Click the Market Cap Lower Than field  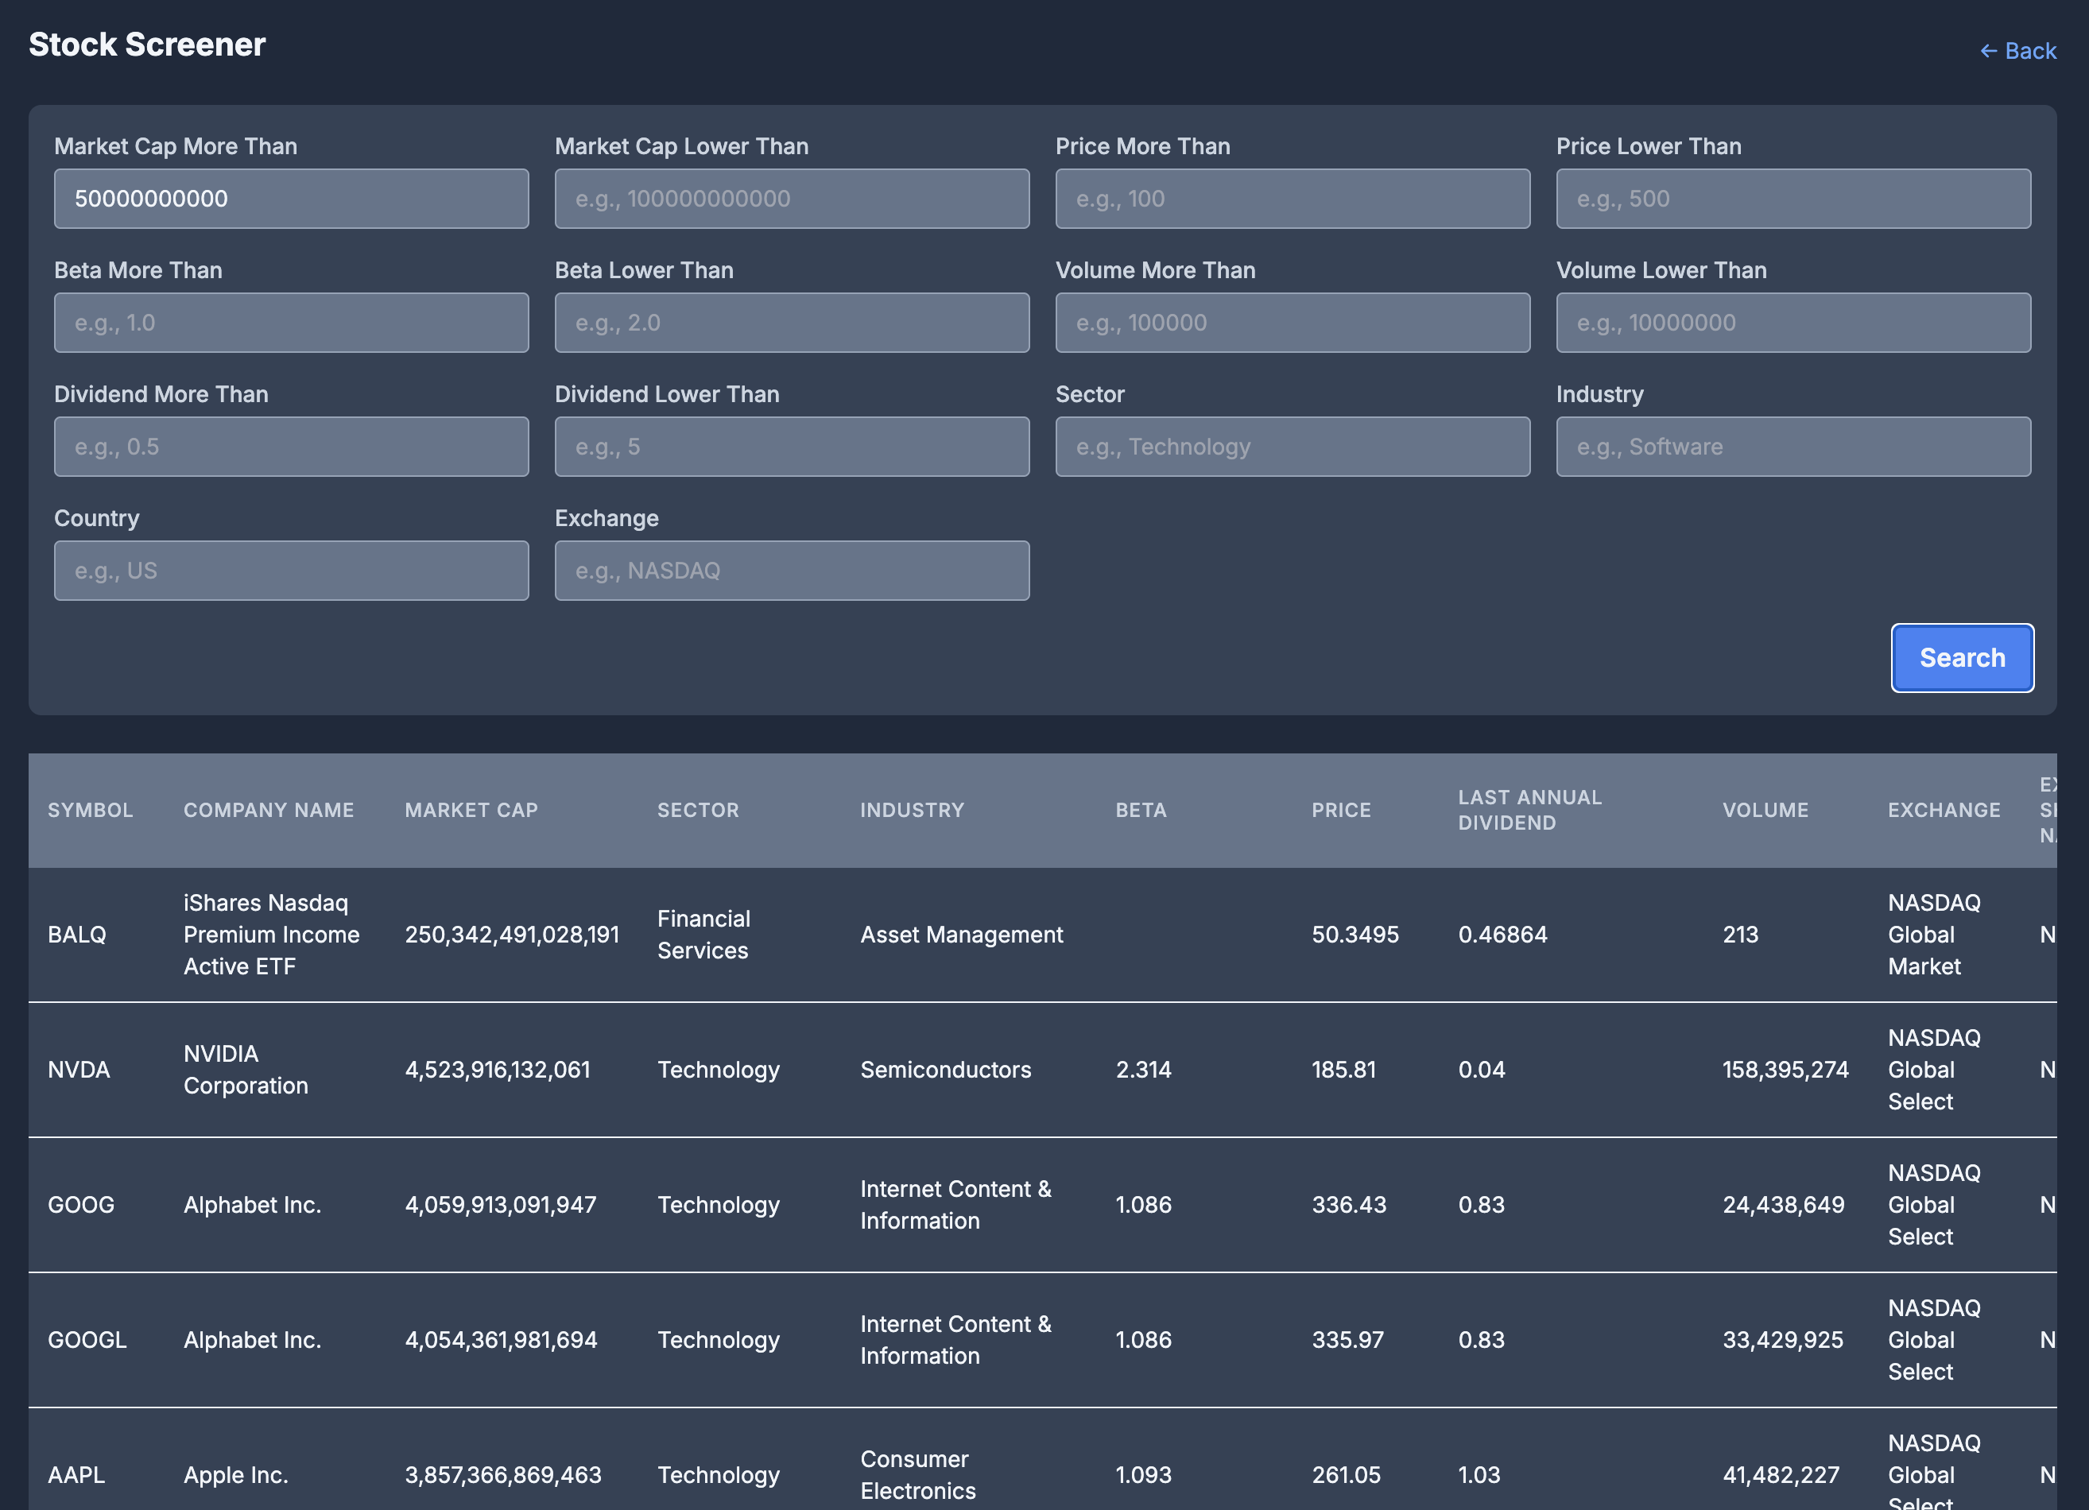(790, 198)
